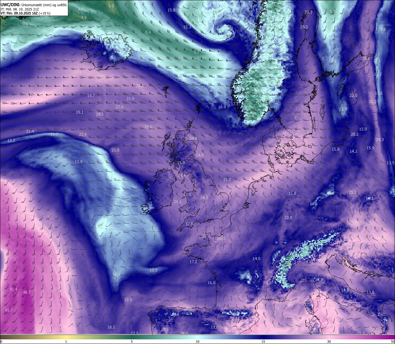Screen dimensions: 395x344
Task: Click the map value 48.7
Action: click(27, 292)
